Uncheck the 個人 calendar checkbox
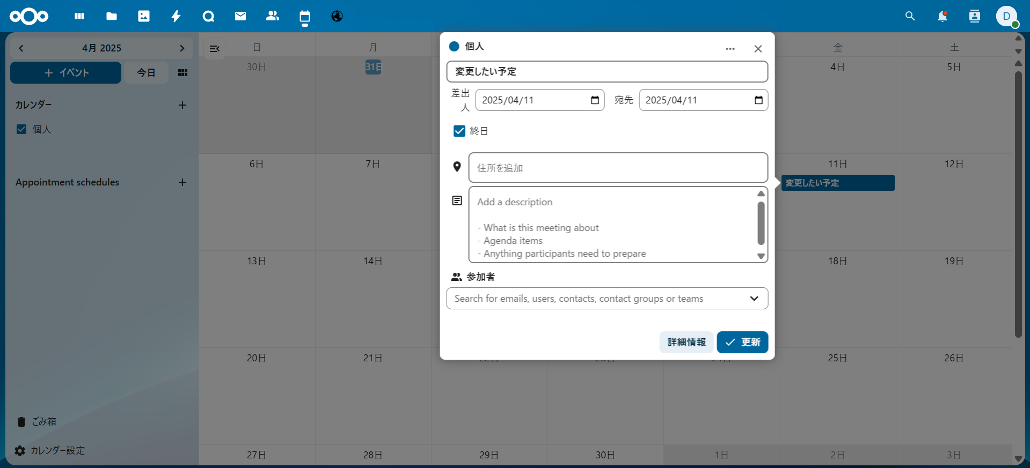 click(21, 129)
